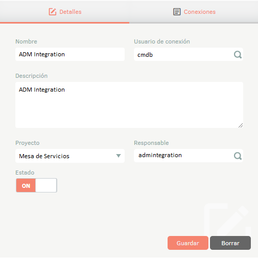Click the cmdb text in connection user field
The image size is (258, 258).
point(145,55)
